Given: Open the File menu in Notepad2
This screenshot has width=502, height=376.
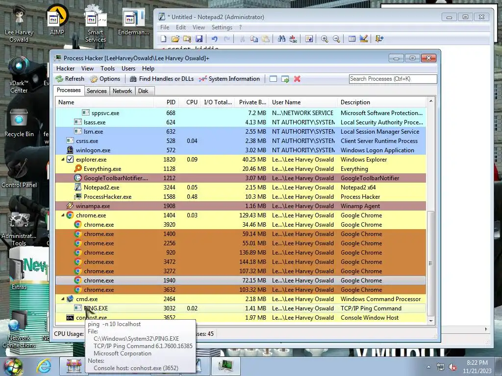Looking at the screenshot, I should [x=165, y=27].
